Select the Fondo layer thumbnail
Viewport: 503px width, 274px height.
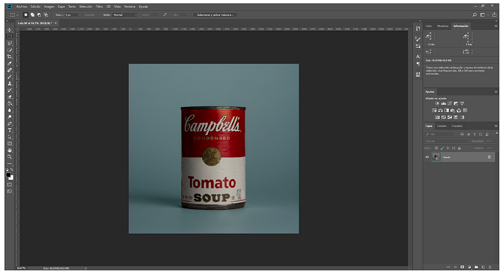(x=436, y=157)
